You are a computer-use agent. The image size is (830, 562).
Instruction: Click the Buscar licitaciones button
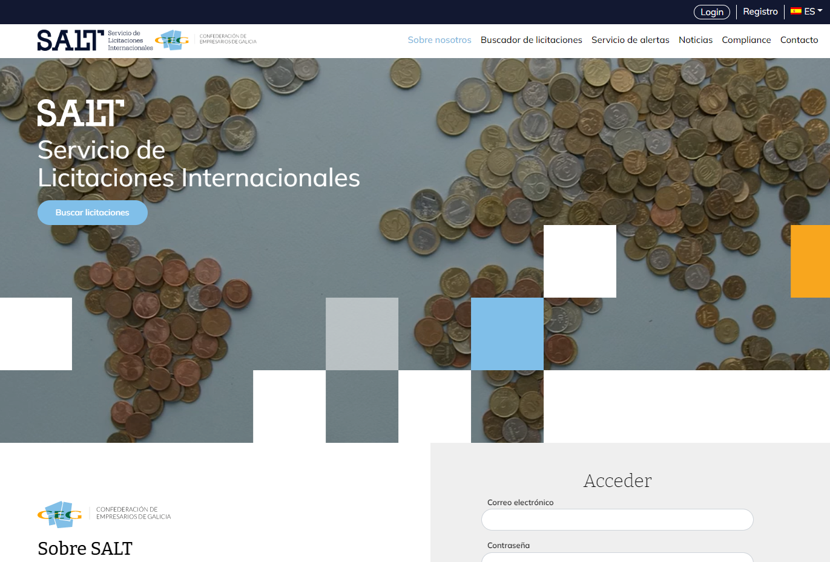point(93,213)
